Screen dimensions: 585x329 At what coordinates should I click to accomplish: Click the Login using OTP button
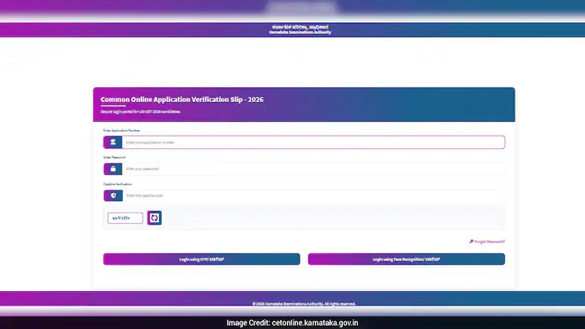(201, 259)
